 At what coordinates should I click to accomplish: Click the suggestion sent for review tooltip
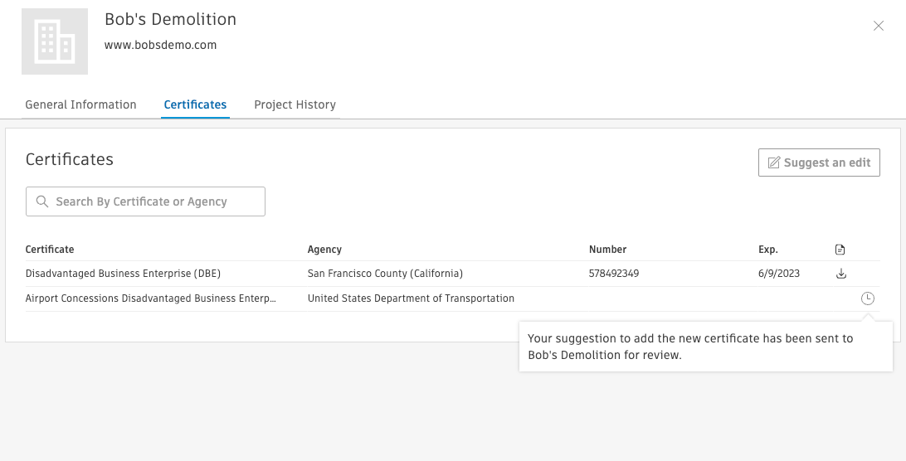coord(705,347)
